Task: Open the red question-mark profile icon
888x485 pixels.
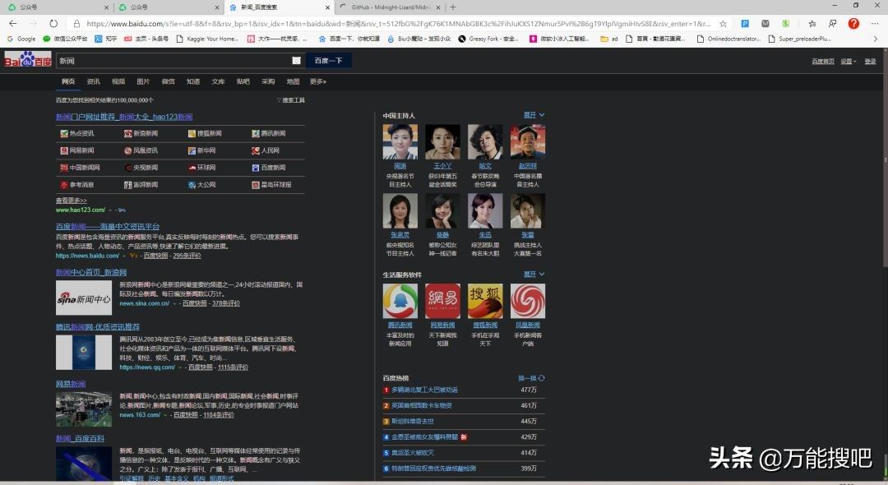Action: 853,24
